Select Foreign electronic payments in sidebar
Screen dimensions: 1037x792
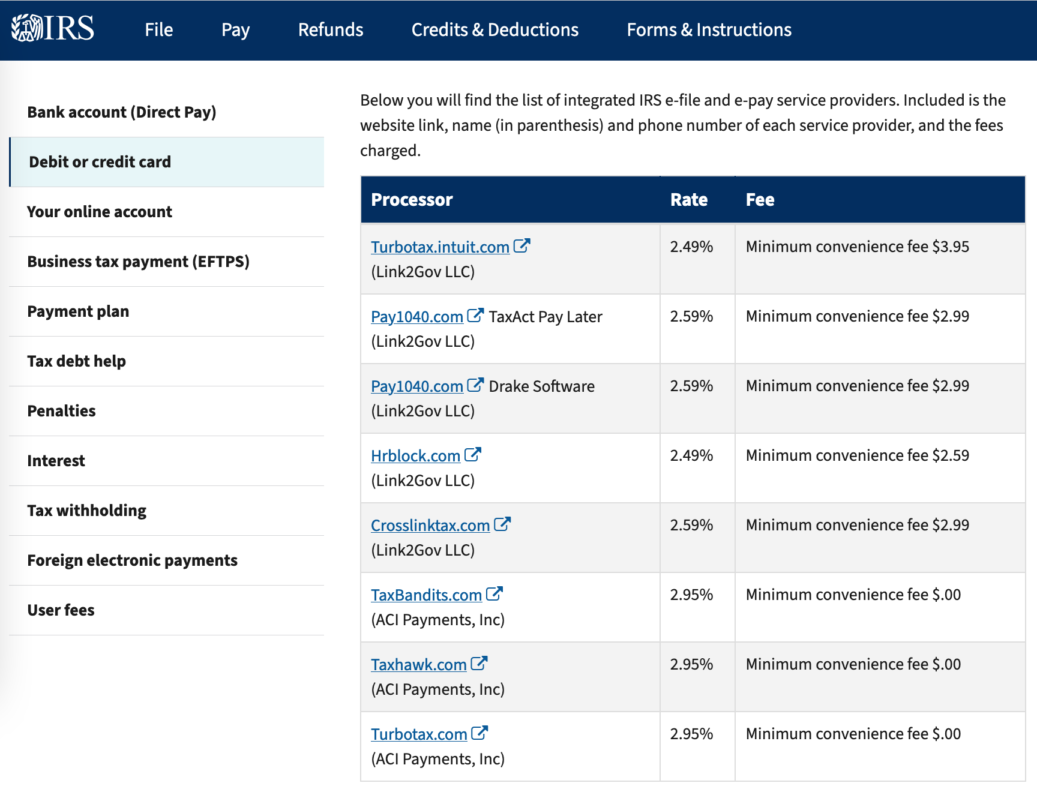[132, 560]
